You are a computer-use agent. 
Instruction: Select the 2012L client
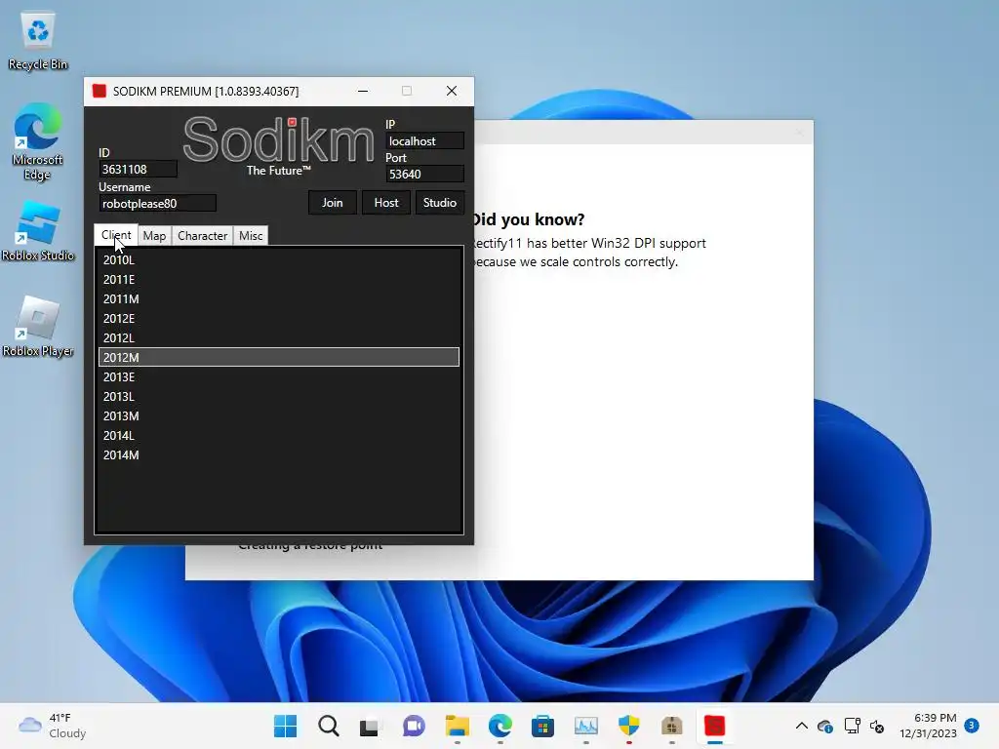[x=279, y=337]
